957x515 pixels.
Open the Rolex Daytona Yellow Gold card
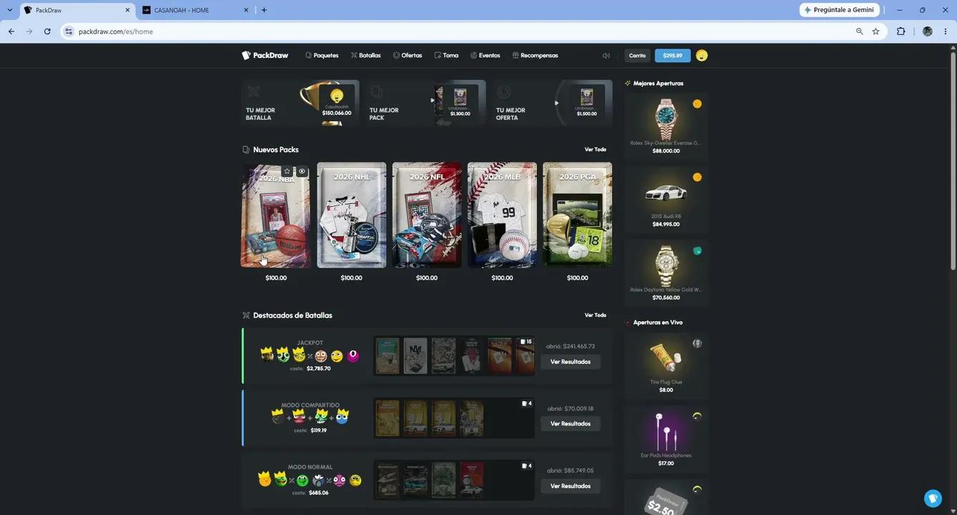click(666, 272)
